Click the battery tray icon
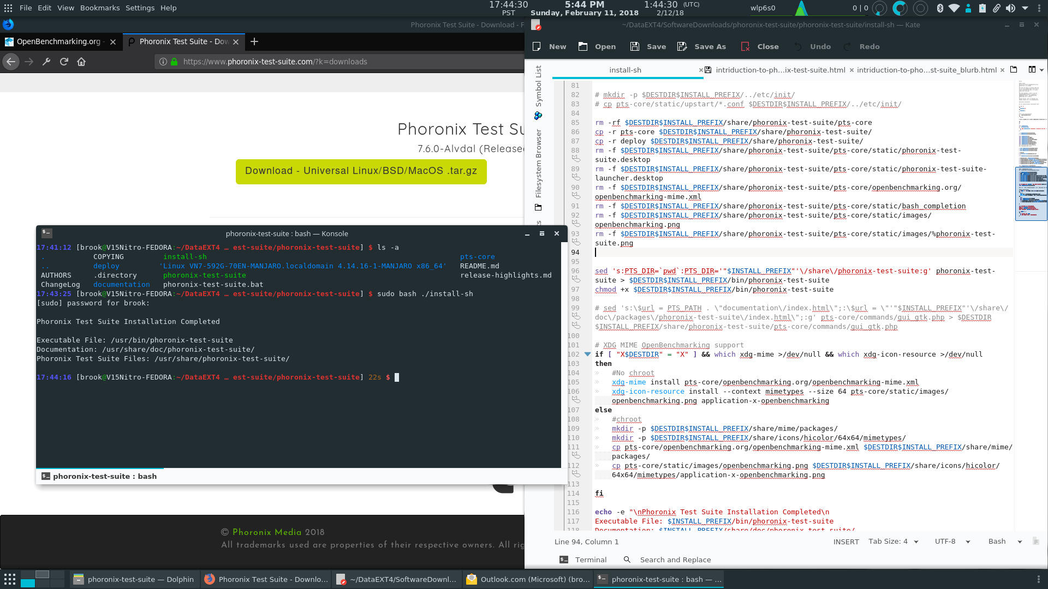This screenshot has width=1048, height=589. pyautogui.click(x=982, y=8)
